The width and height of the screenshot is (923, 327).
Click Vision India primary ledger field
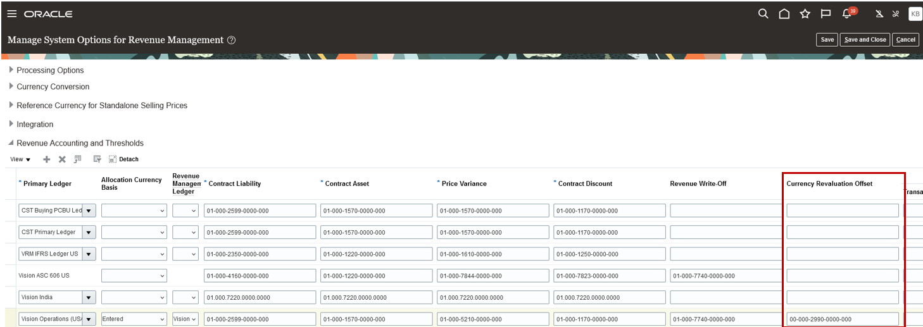51,297
